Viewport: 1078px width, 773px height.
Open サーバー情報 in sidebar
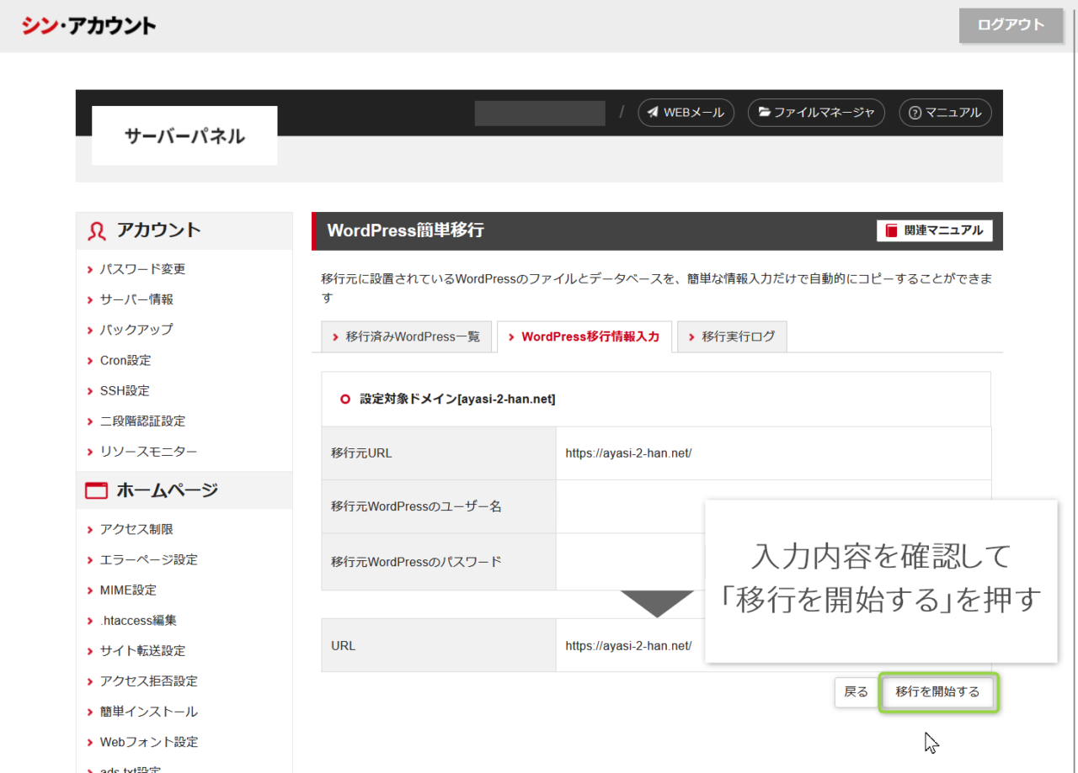tap(136, 299)
